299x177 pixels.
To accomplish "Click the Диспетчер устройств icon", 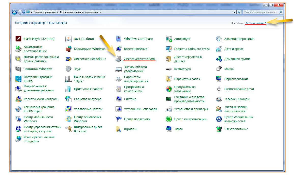I will 119,59.
